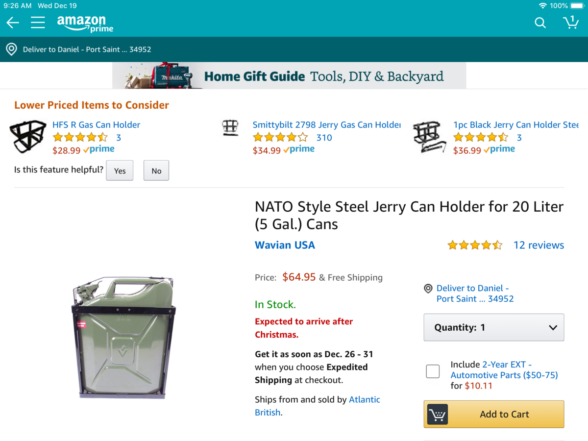Image resolution: width=588 pixels, height=441 pixels.
Task: Answer No to feature helpful
Action: point(156,171)
